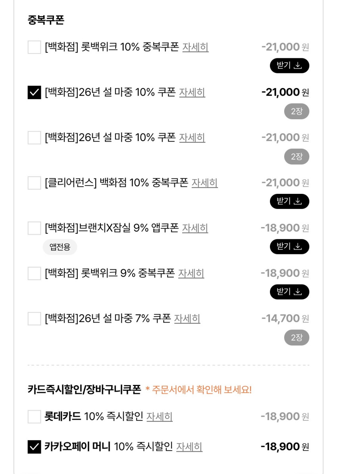Open 자세히 link beside 롯데카드 즉시할인
337x474 pixels.
pos(159,417)
